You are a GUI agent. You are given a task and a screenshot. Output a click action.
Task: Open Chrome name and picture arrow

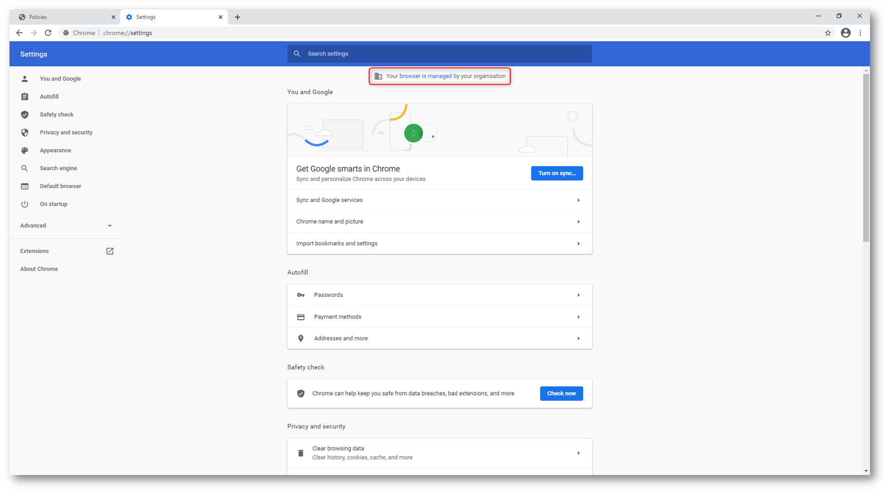[578, 221]
